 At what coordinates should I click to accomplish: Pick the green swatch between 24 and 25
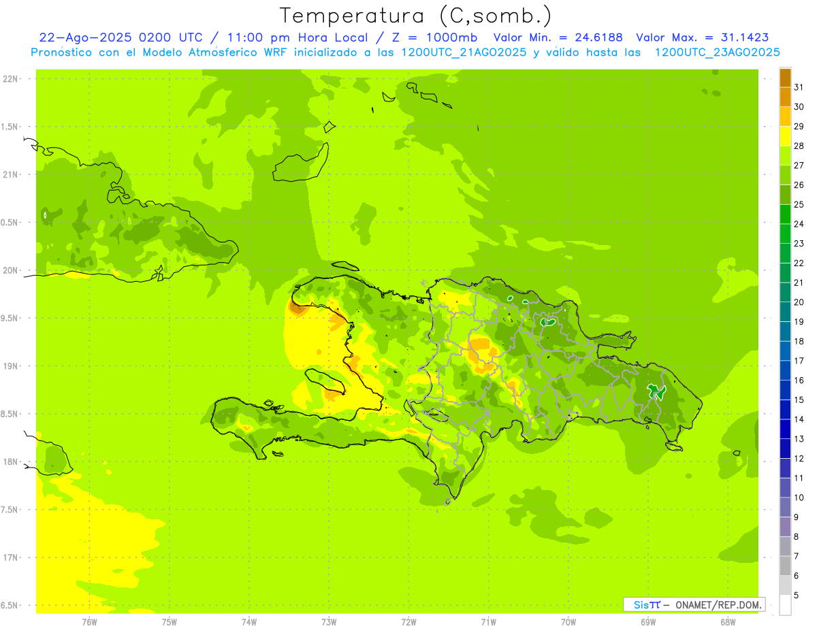[785, 214]
